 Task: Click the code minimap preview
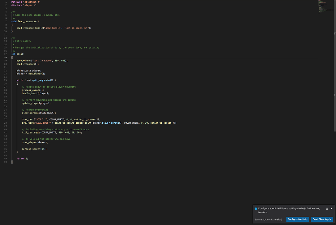[x=325, y=7]
